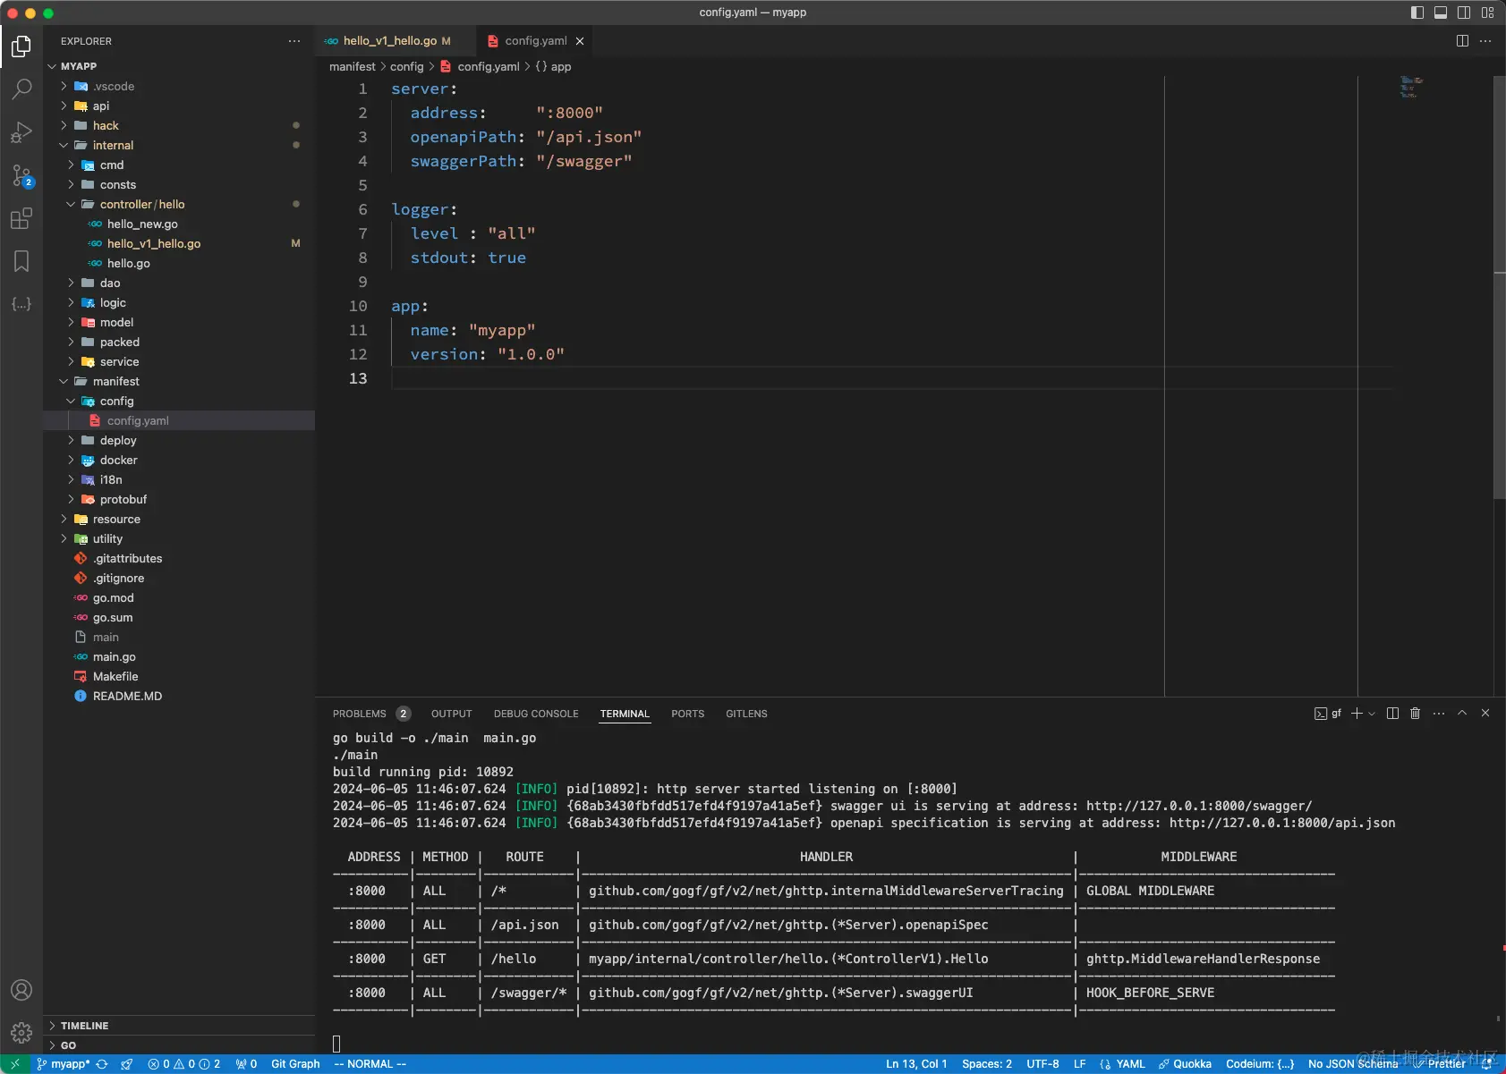Click Spaces: 2 indentation setting
The width and height of the screenshot is (1506, 1074).
click(x=987, y=1064)
